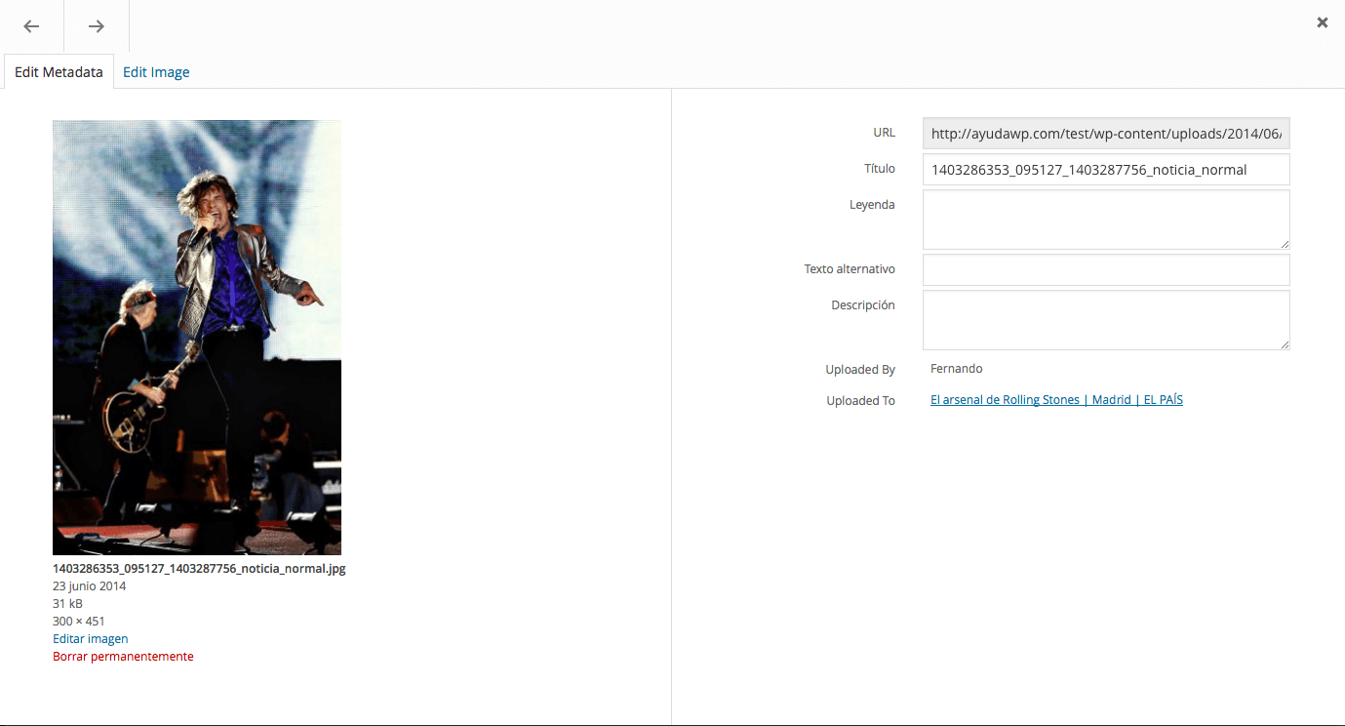Image resolution: width=1345 pixels, height=726 pixels.
Task: Click the Uploaded By label
Action: tap(860, 370)
